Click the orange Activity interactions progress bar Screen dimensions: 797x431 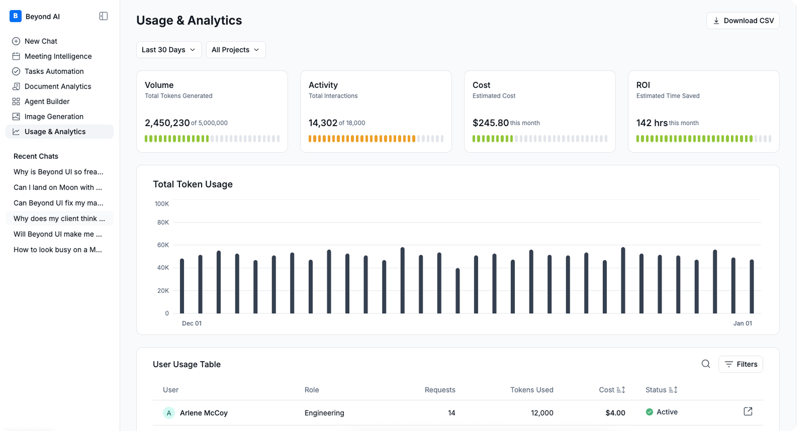click(x=376, y=139)
